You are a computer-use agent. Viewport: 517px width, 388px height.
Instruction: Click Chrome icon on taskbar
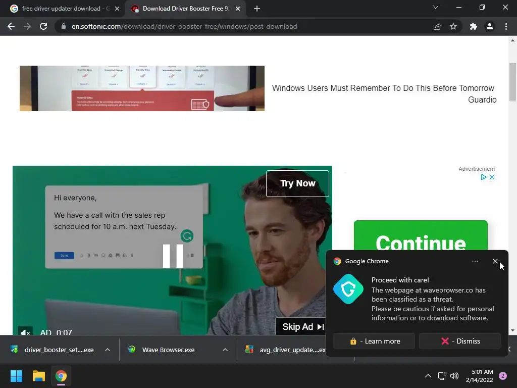pyautogui.click(x=61, y=376)
